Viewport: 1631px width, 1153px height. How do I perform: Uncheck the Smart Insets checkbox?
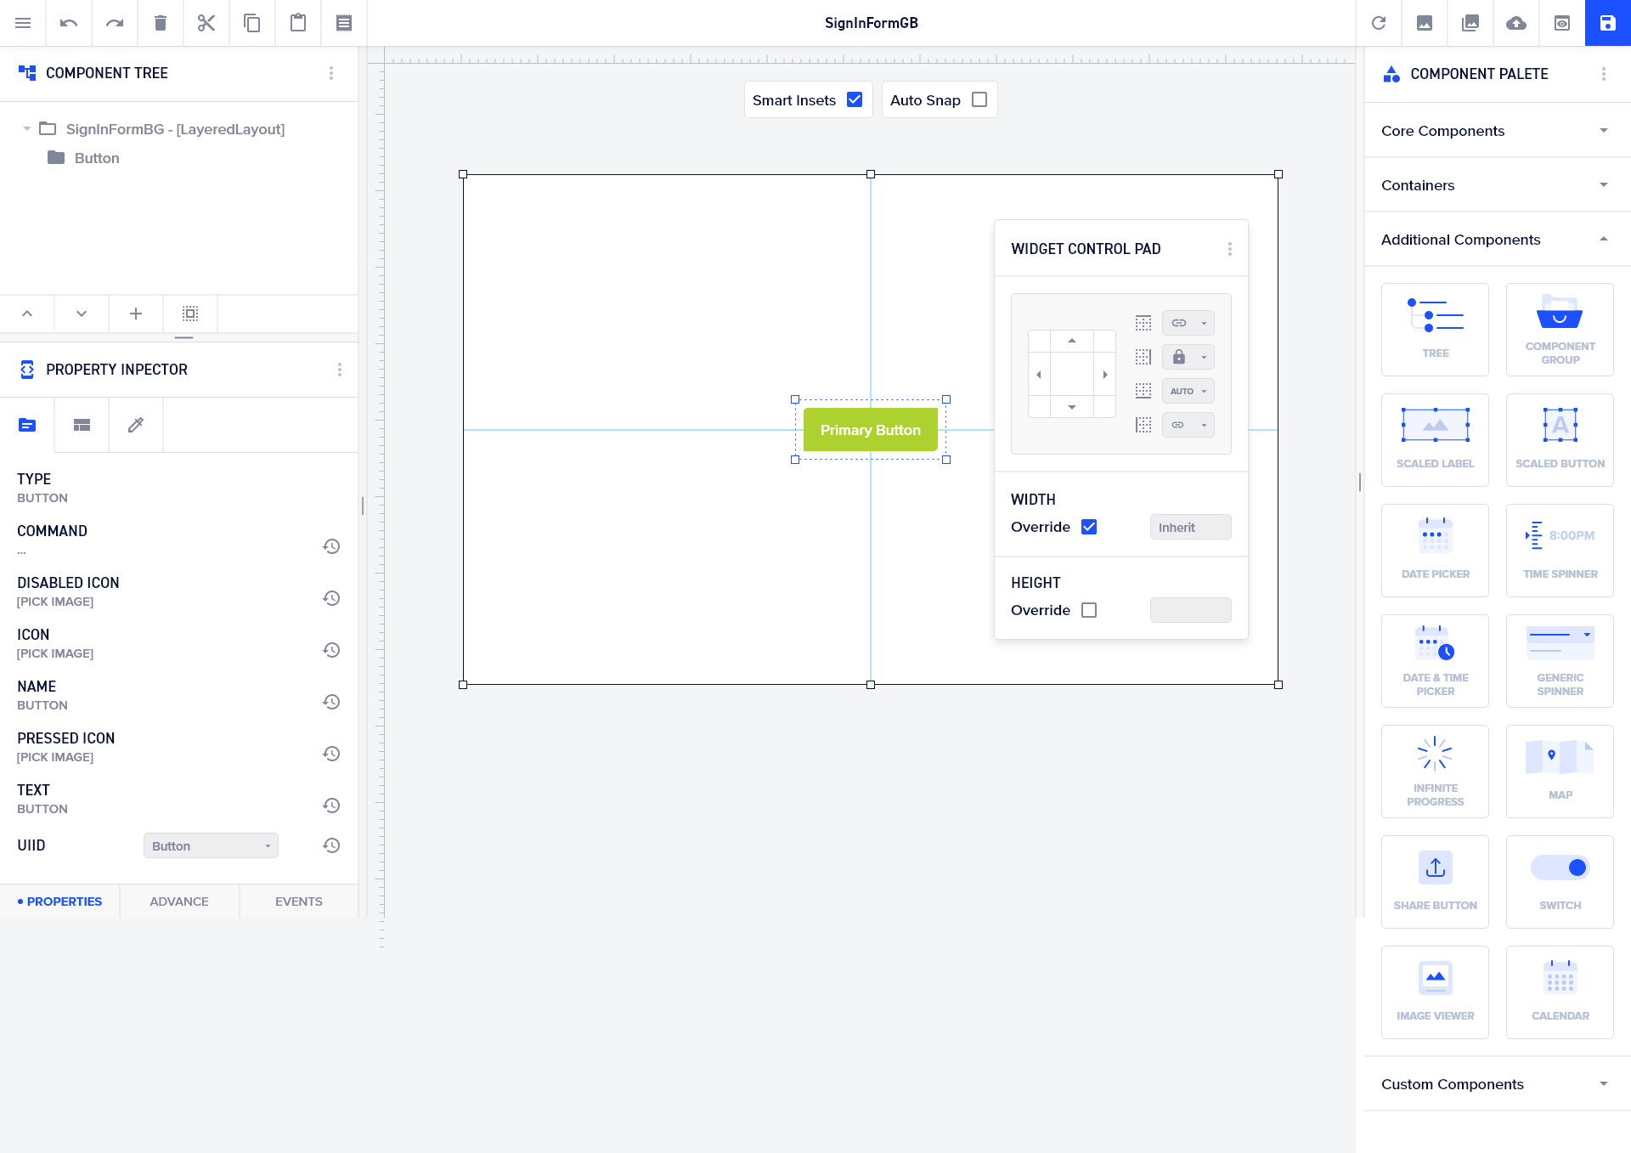(855, 99)
